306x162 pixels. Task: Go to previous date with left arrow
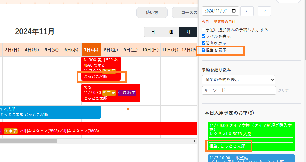coord(247,11)
